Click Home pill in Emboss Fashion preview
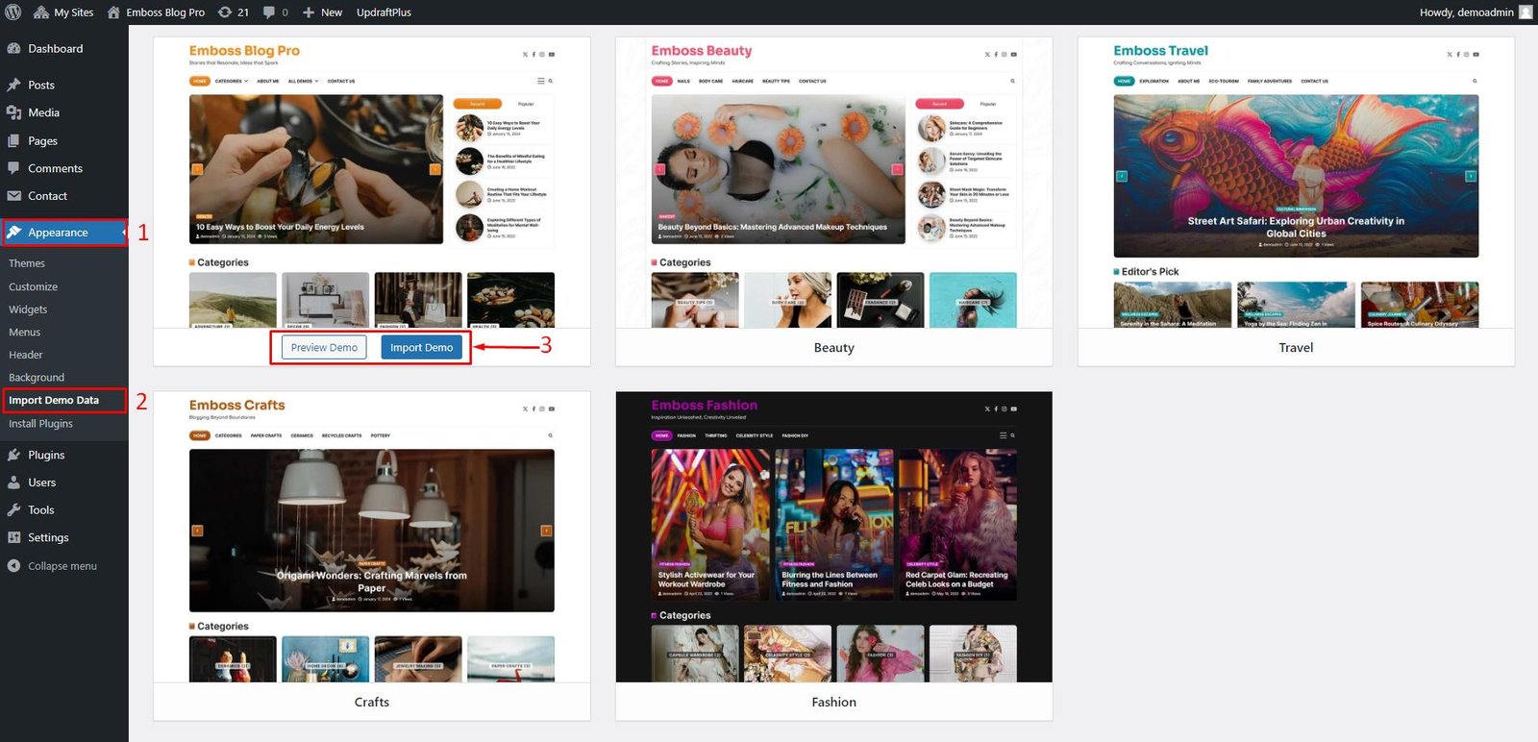The width and height of the screenshot is (1538, 742). point(662,435)
